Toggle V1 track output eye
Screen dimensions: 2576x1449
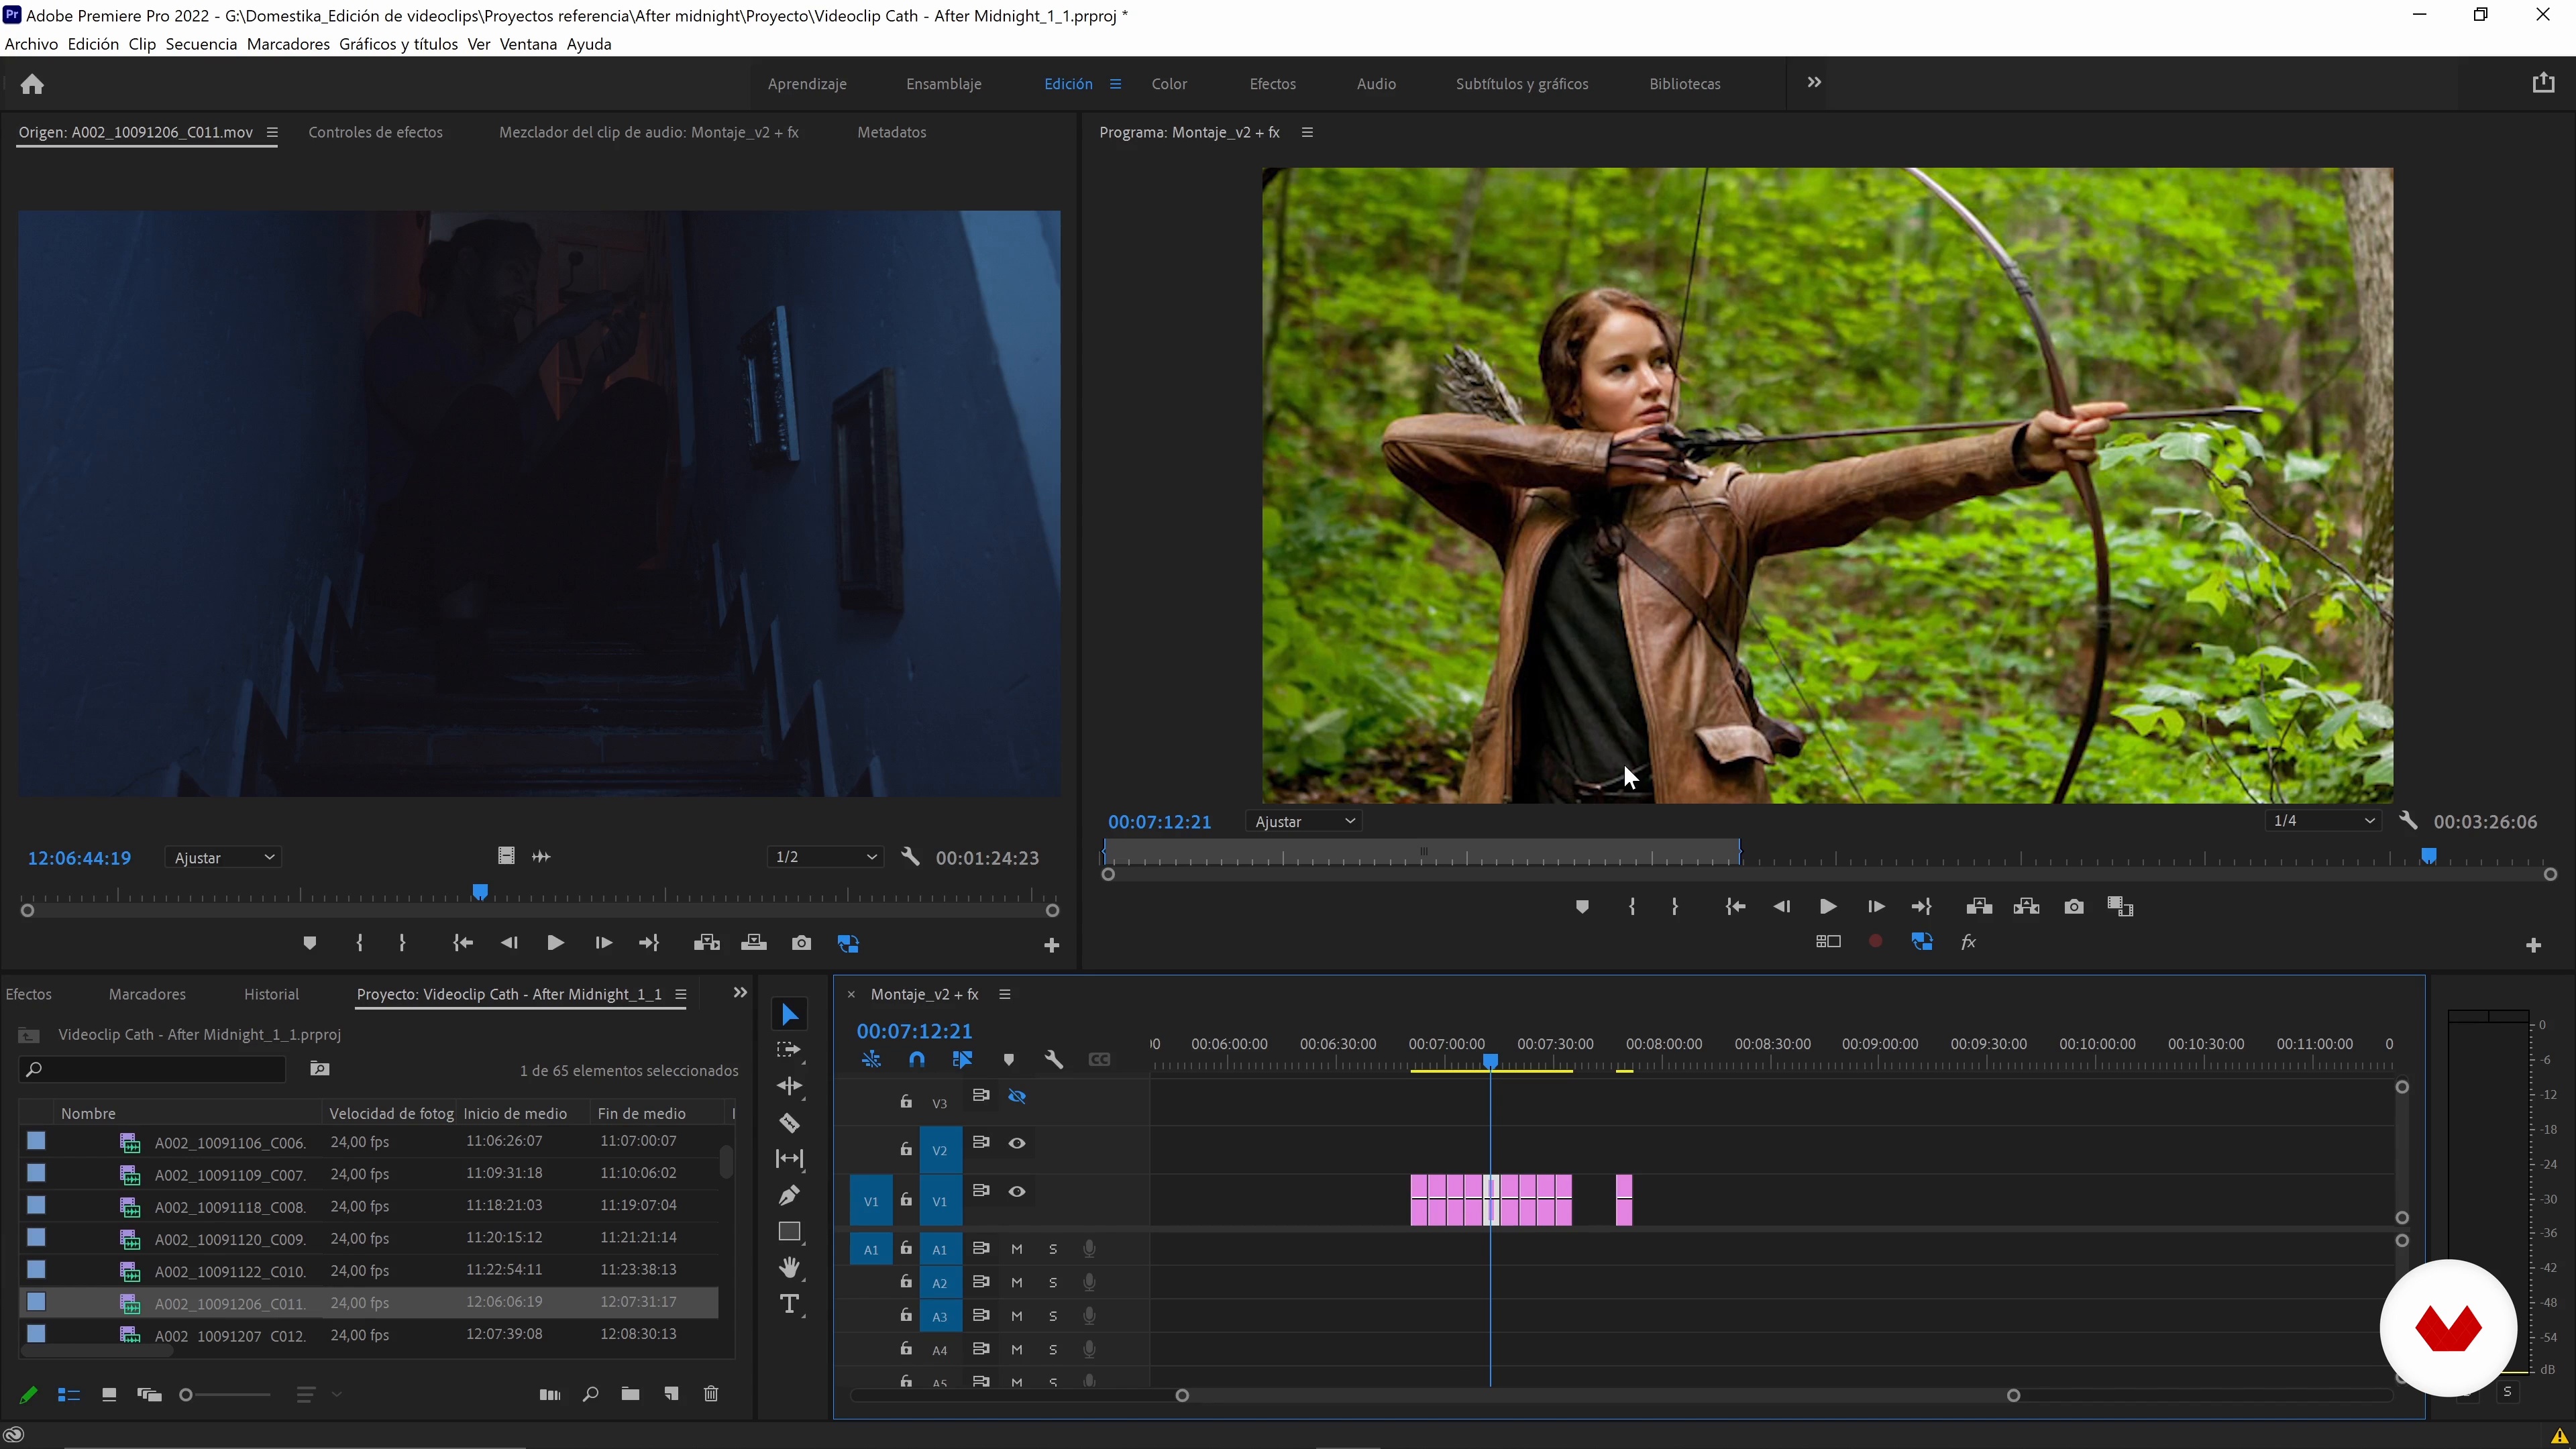(x=1017, y=1192)
